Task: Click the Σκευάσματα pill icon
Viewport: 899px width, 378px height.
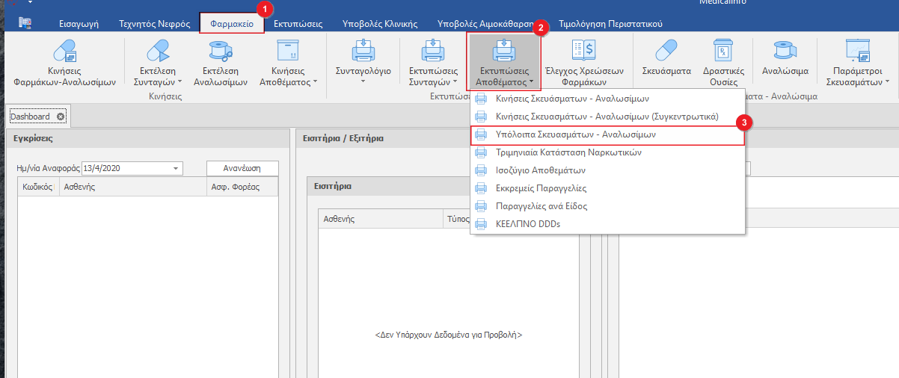Action: 666,52
